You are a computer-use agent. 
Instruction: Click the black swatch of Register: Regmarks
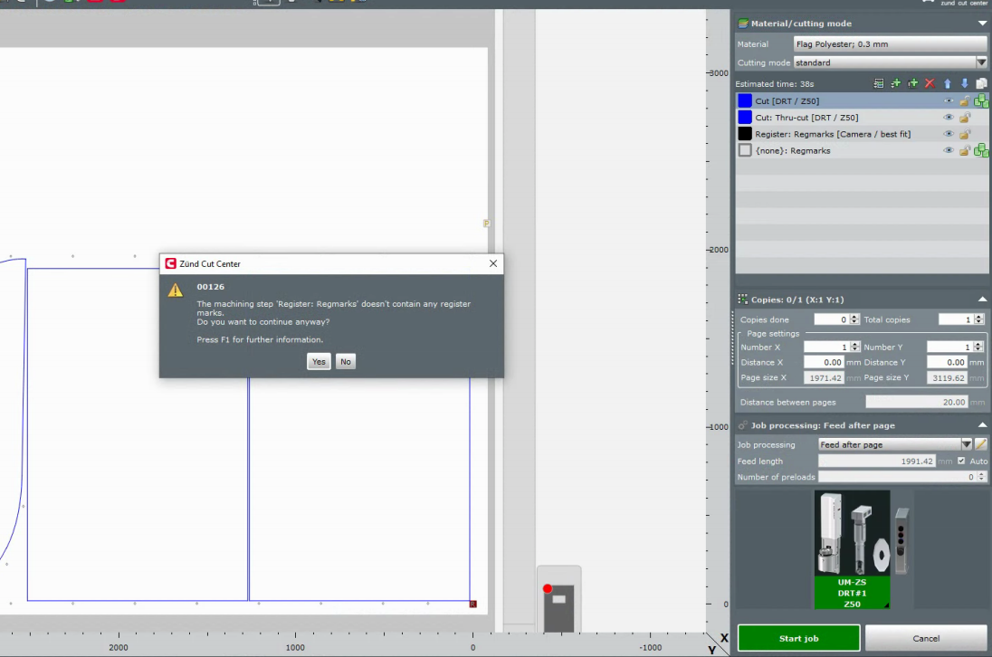click(x=745, y=134)
